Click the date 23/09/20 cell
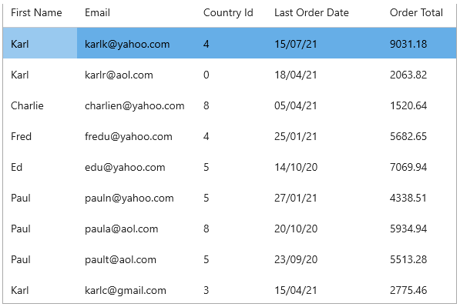 [x=324, y=259]
